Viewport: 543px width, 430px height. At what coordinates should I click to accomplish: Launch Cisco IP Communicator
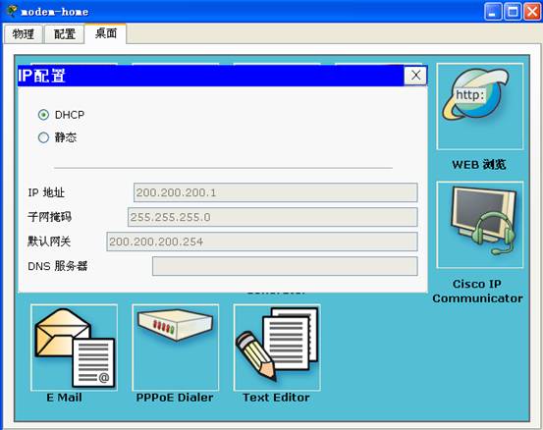pos(479,225)
